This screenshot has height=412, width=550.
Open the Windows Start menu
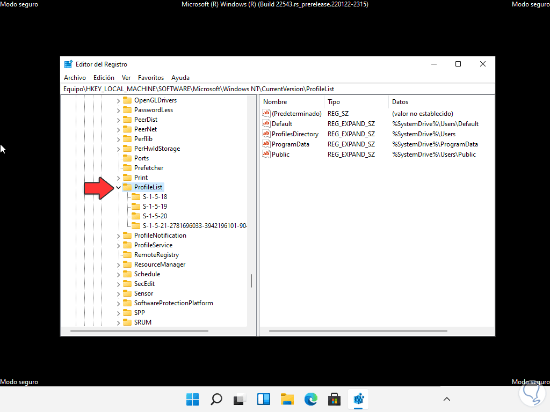click(193, 399)
